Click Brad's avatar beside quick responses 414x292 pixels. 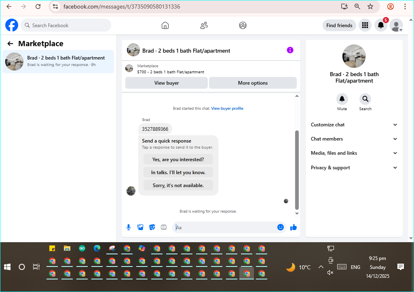131,191
